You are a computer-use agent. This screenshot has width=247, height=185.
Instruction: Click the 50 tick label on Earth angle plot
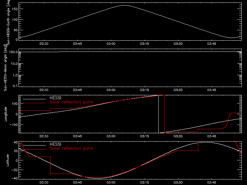point(16,30)
